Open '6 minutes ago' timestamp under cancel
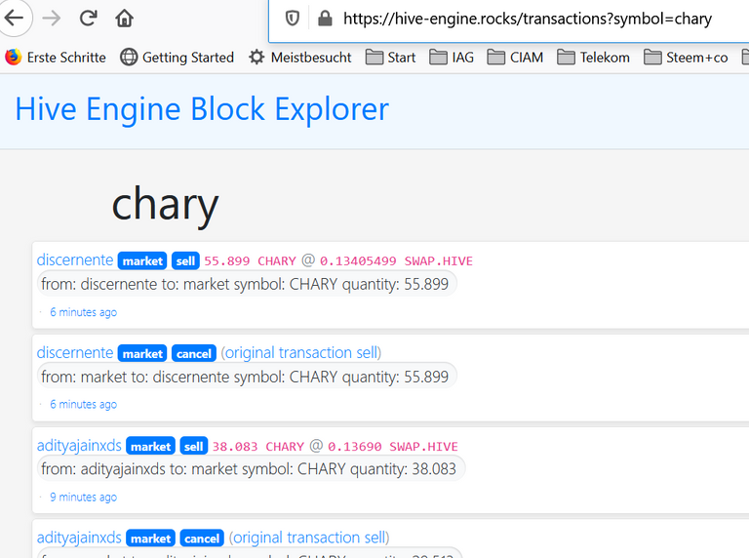 point(83,404)
